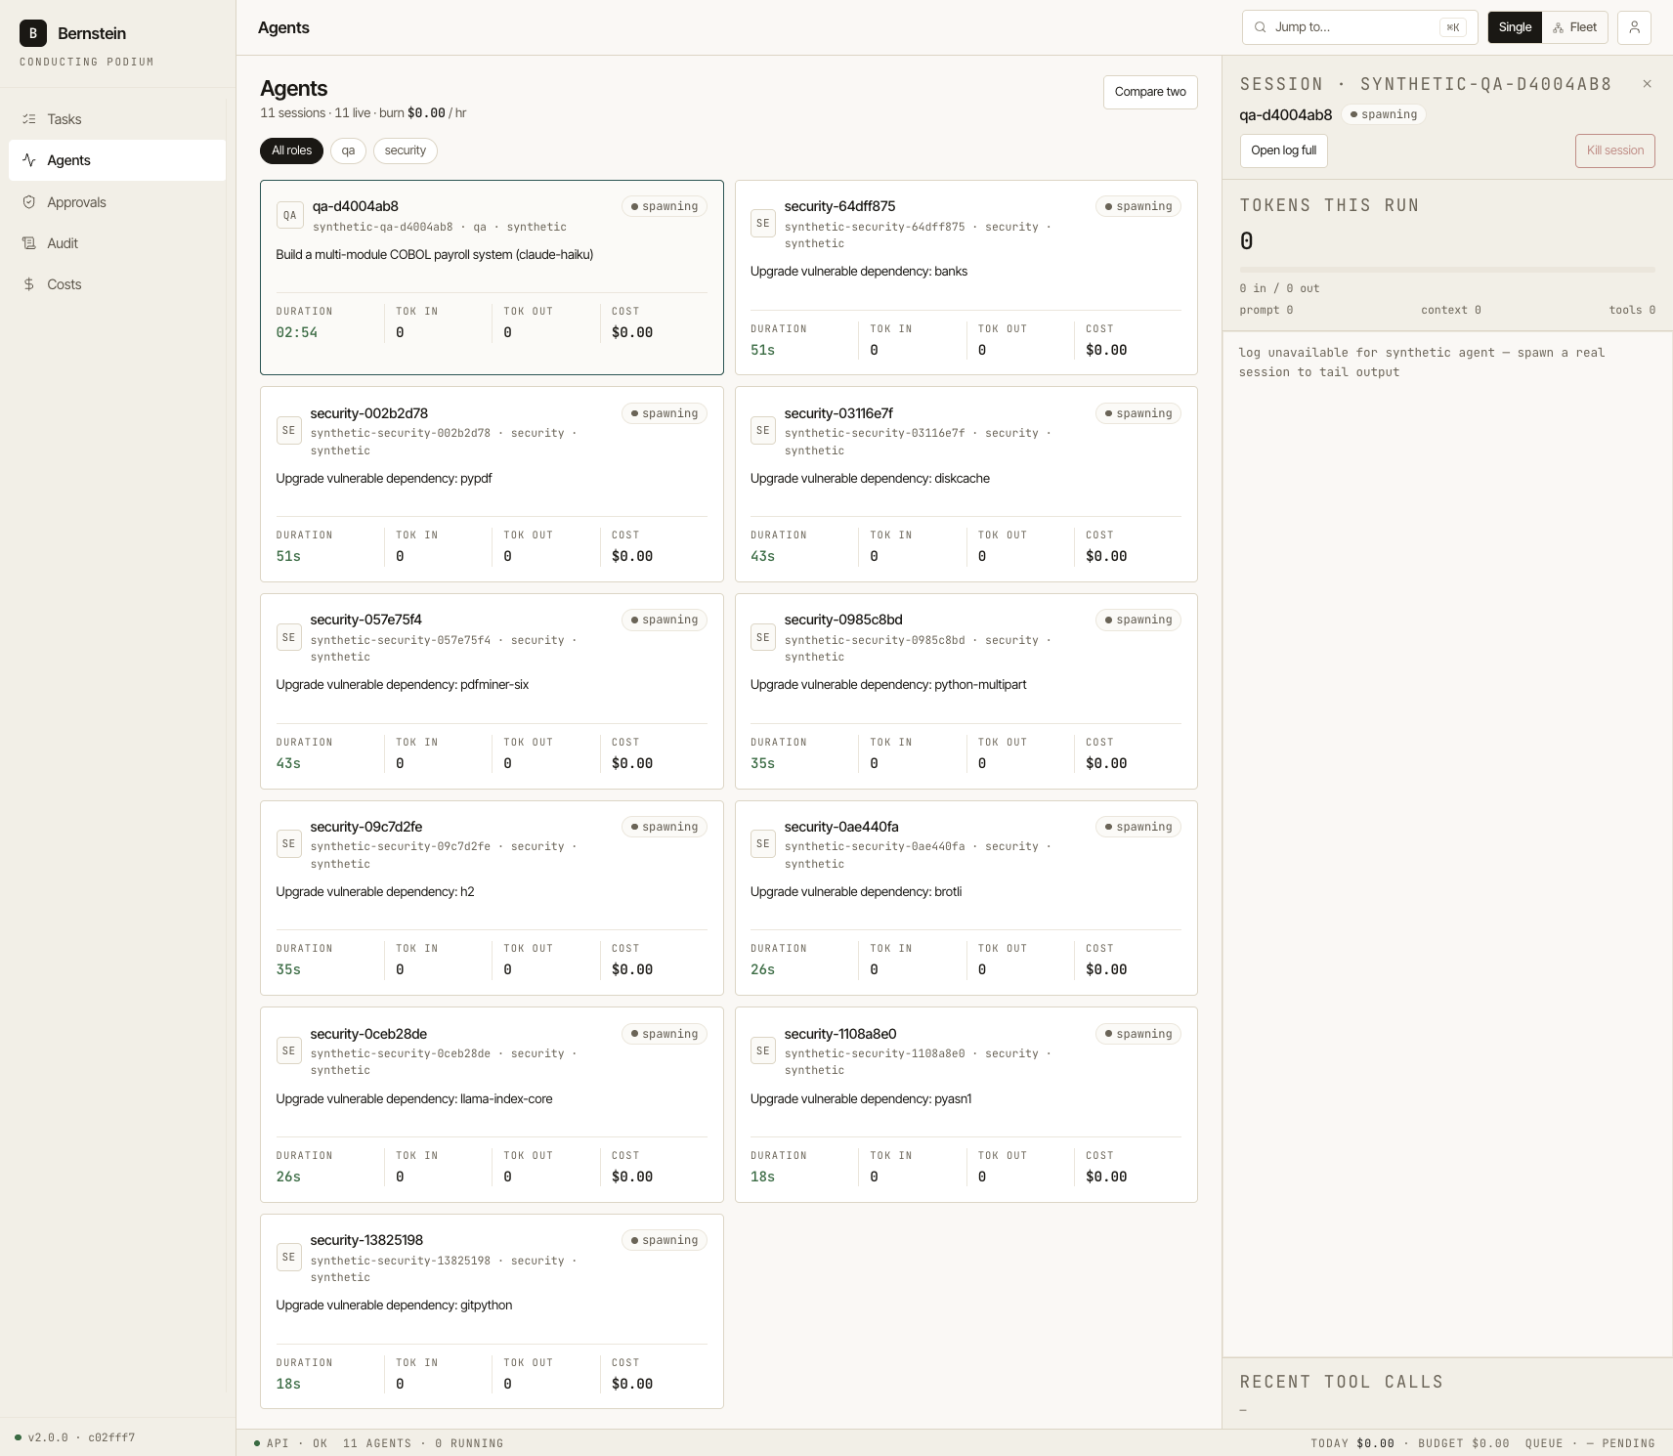Click the SE badge on security-0985c8bd card

[x=763, y=637]
